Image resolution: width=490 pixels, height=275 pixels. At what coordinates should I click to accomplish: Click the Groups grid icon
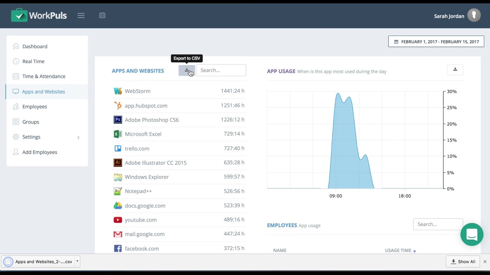(16, 122)
